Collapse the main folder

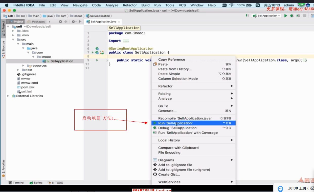coord(18,44)
